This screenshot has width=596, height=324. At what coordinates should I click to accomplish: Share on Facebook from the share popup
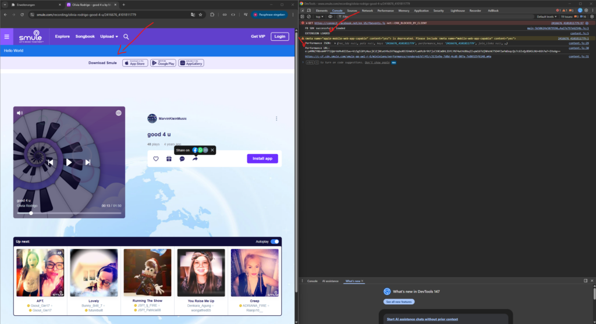coord(195,150)
